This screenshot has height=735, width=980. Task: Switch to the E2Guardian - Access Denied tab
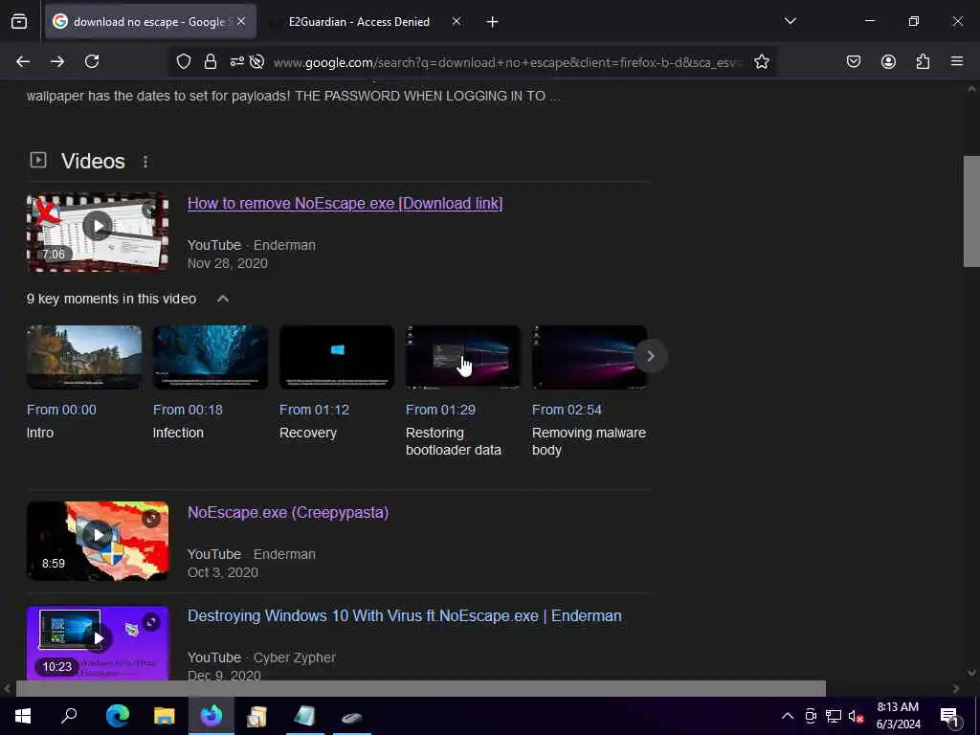365,21
